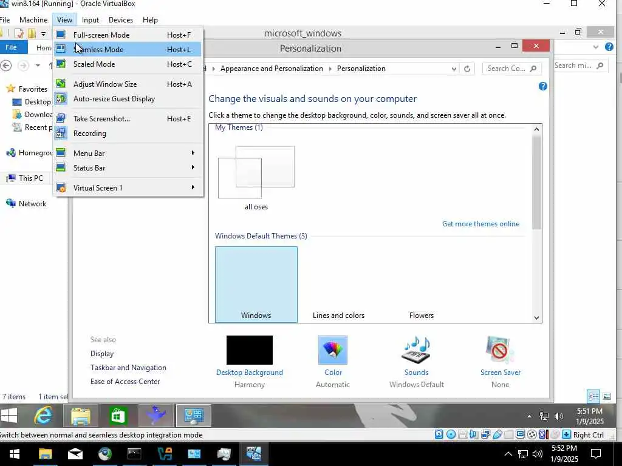Choose Take Screenshot in the View menu
The width and height of the screenshot is (622, 466).
[128, 118]
